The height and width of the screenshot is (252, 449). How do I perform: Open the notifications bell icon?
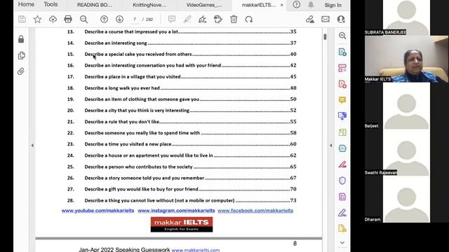click(311, 5)
